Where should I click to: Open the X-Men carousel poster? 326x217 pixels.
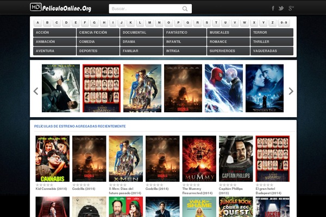(142, 88)
